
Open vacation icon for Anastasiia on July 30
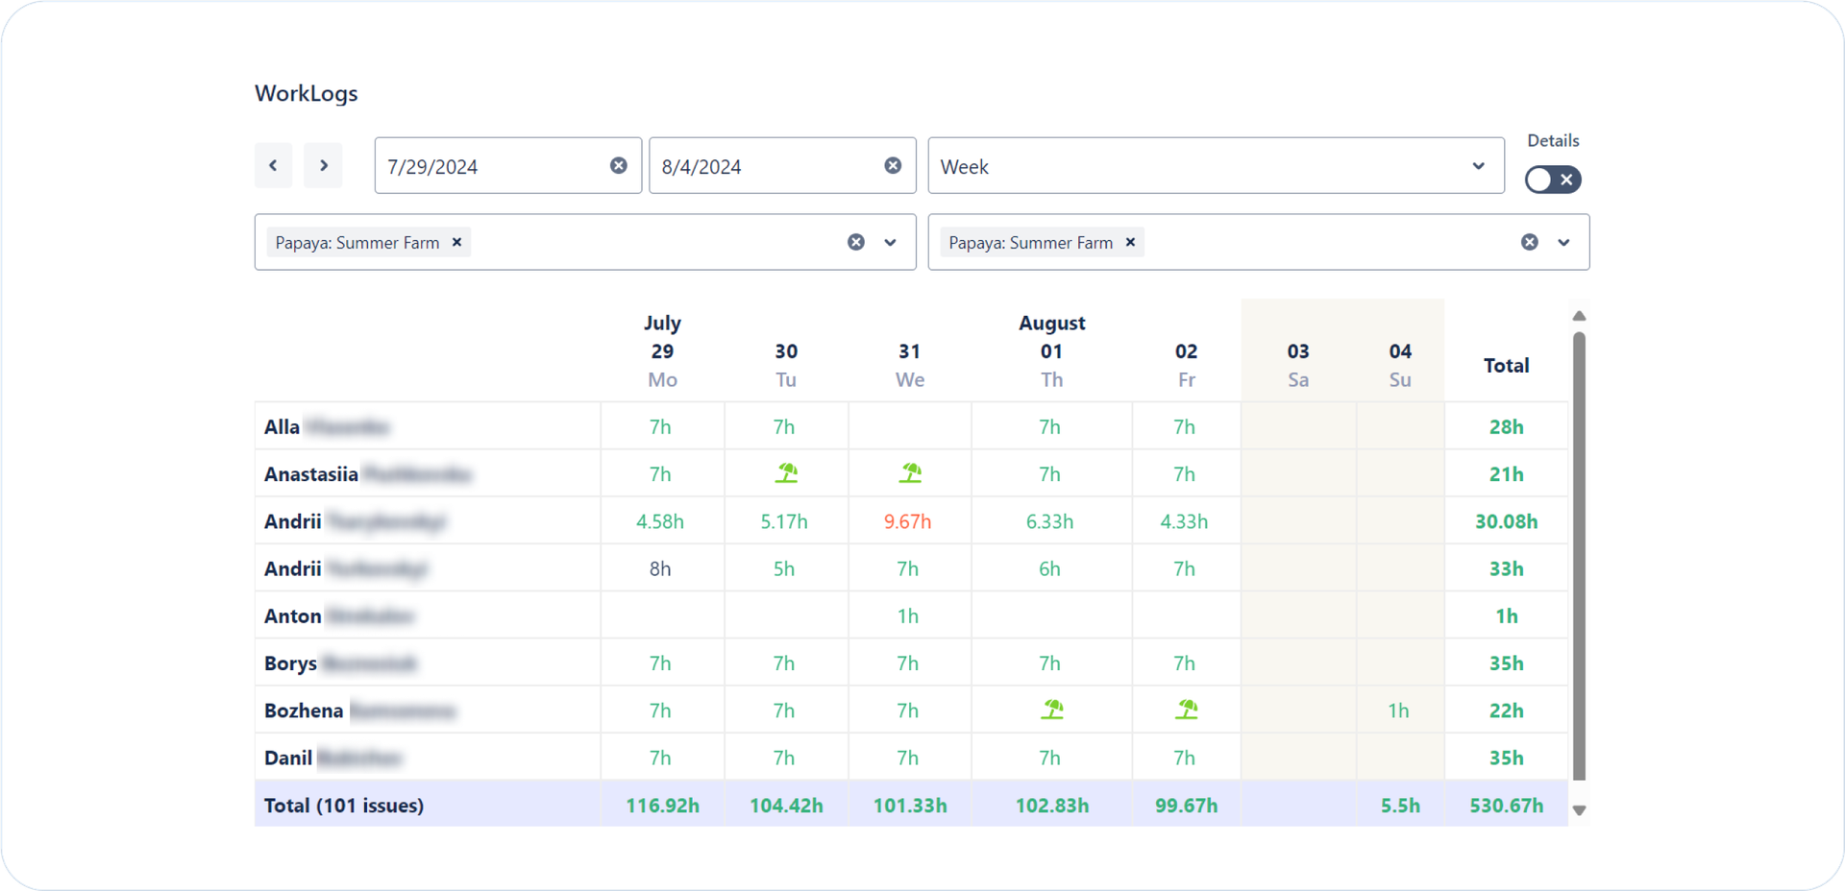tap(787, 472)
